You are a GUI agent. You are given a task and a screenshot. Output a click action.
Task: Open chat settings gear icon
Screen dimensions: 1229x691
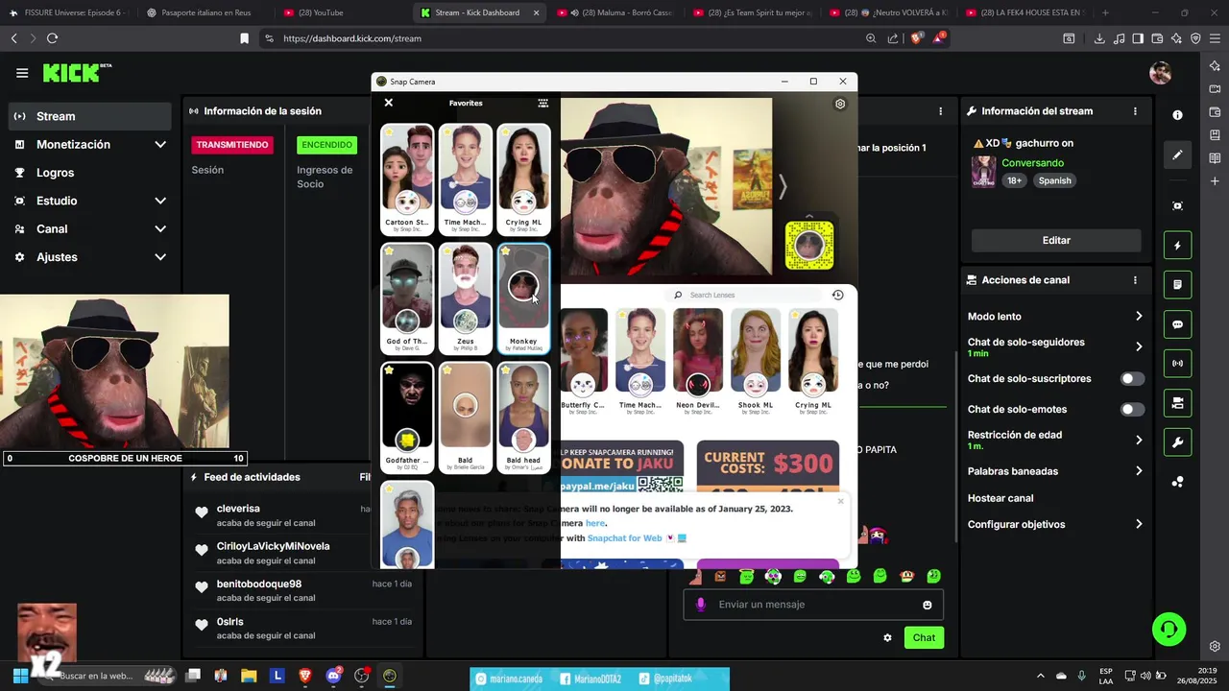pos(887,638)
